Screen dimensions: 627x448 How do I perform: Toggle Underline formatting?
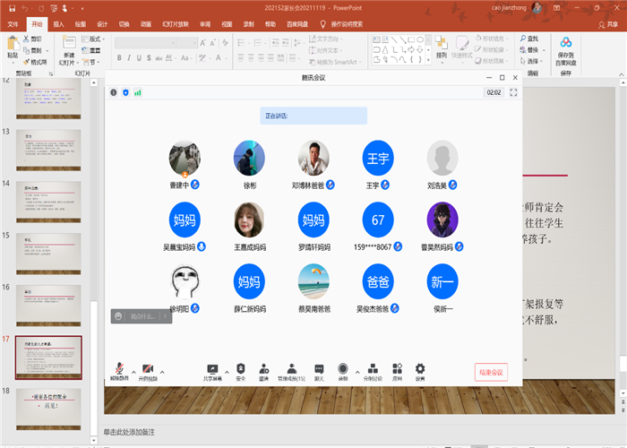139,58
